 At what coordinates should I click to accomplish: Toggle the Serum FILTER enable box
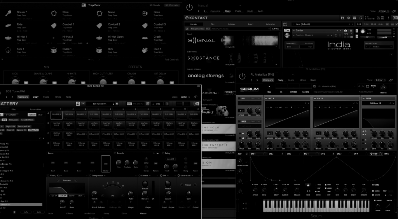tap(363, 98)
